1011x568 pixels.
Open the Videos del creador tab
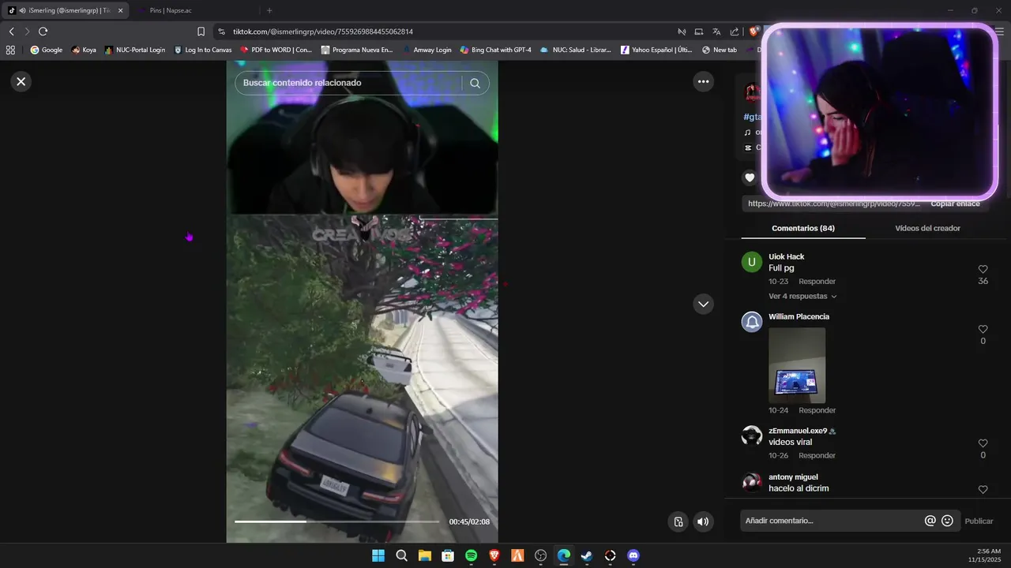927,228
